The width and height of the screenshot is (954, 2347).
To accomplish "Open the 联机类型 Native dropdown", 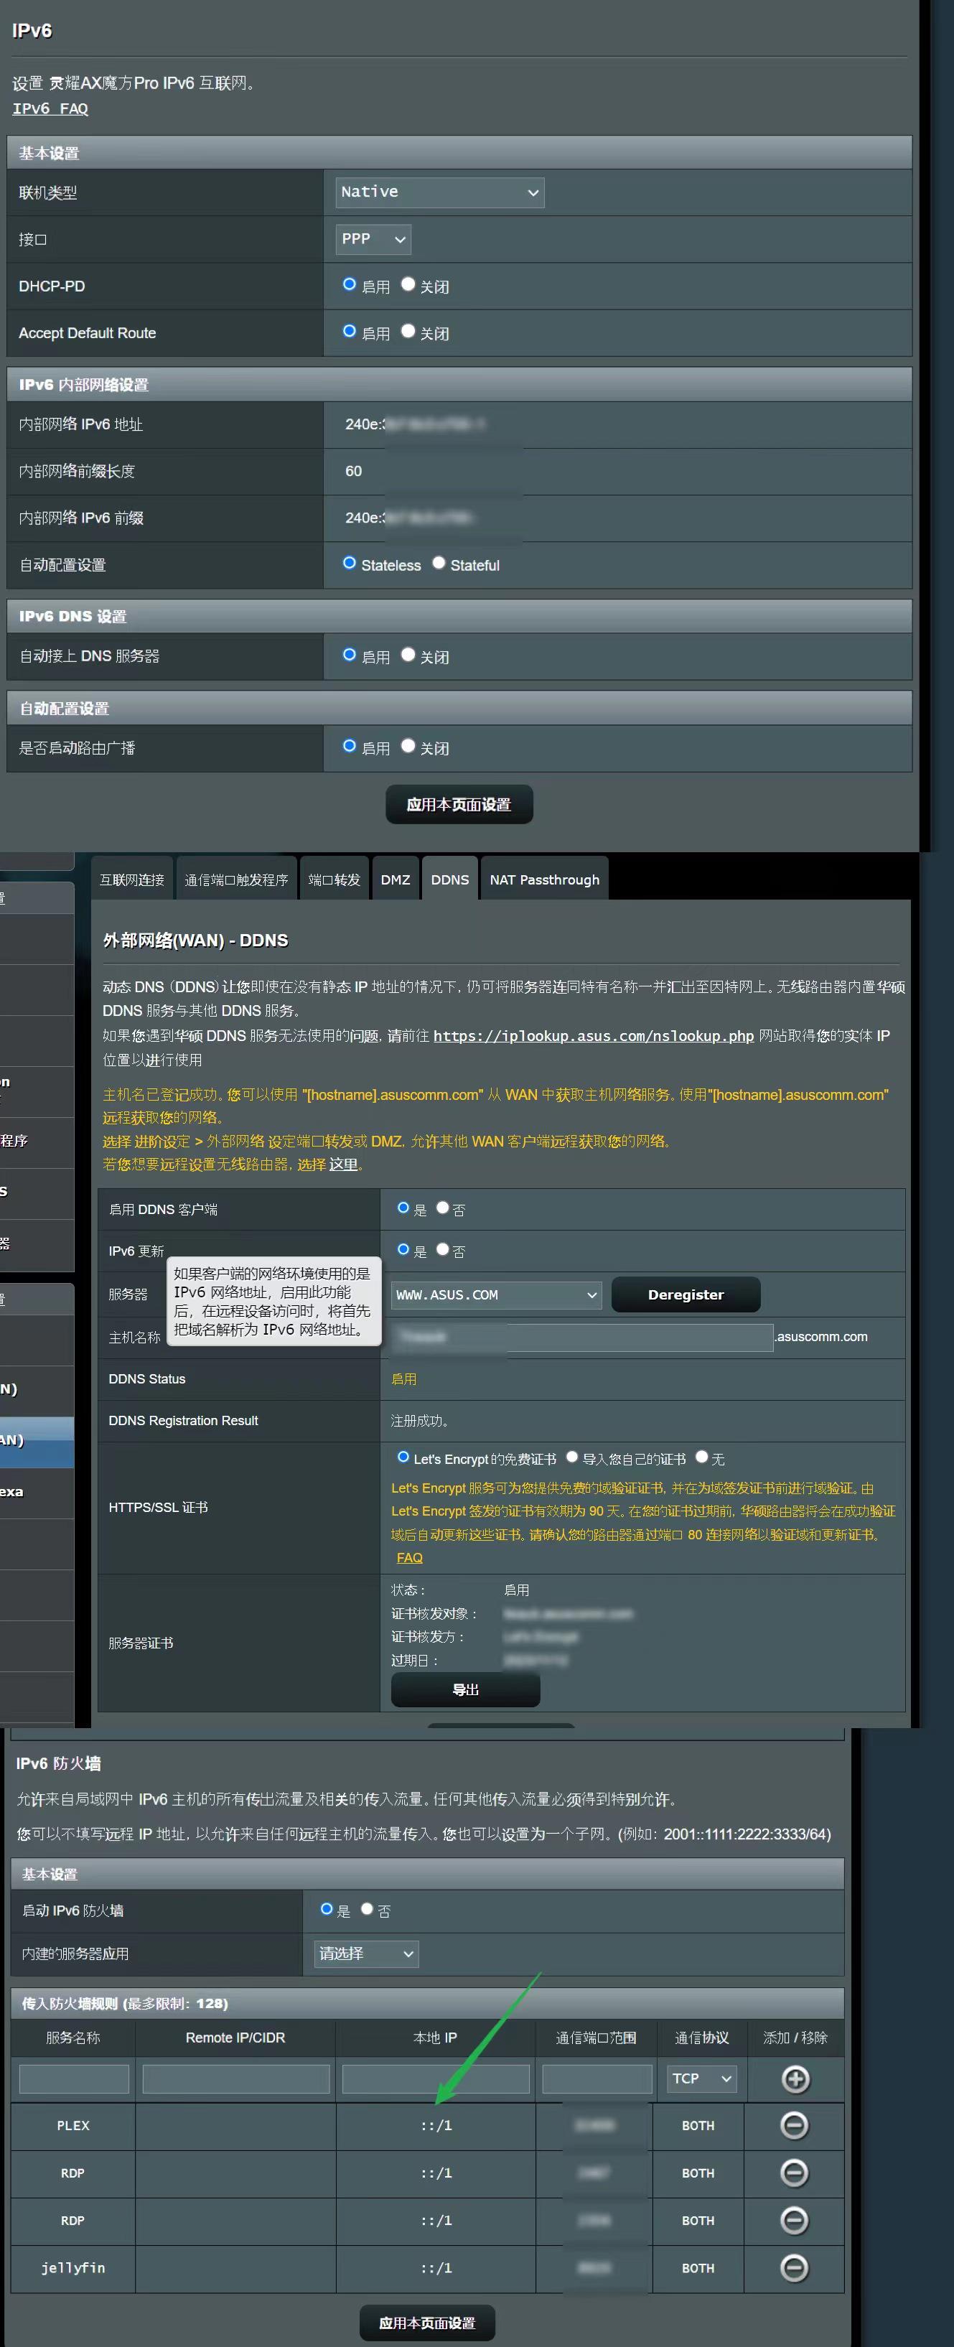I will pyautogui.click(x=439, y=192).
